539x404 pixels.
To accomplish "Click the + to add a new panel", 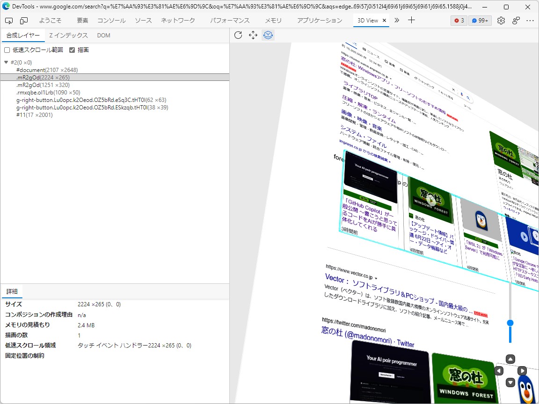I will tap(411, 21).
